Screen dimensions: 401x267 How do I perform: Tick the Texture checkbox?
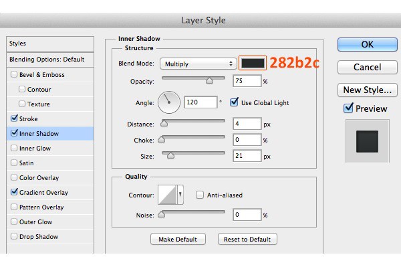(x=22, y=104)
